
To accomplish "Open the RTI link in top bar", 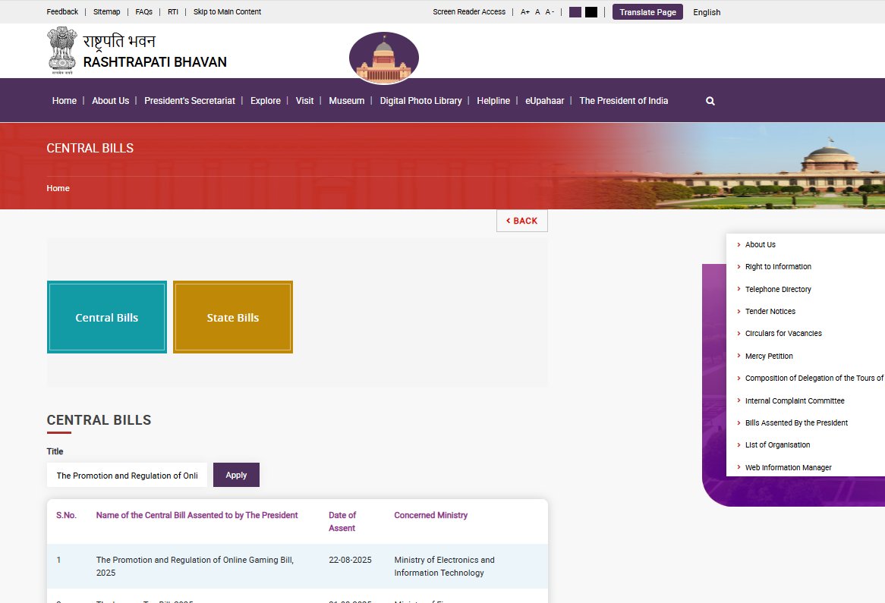I will [173, 11].
